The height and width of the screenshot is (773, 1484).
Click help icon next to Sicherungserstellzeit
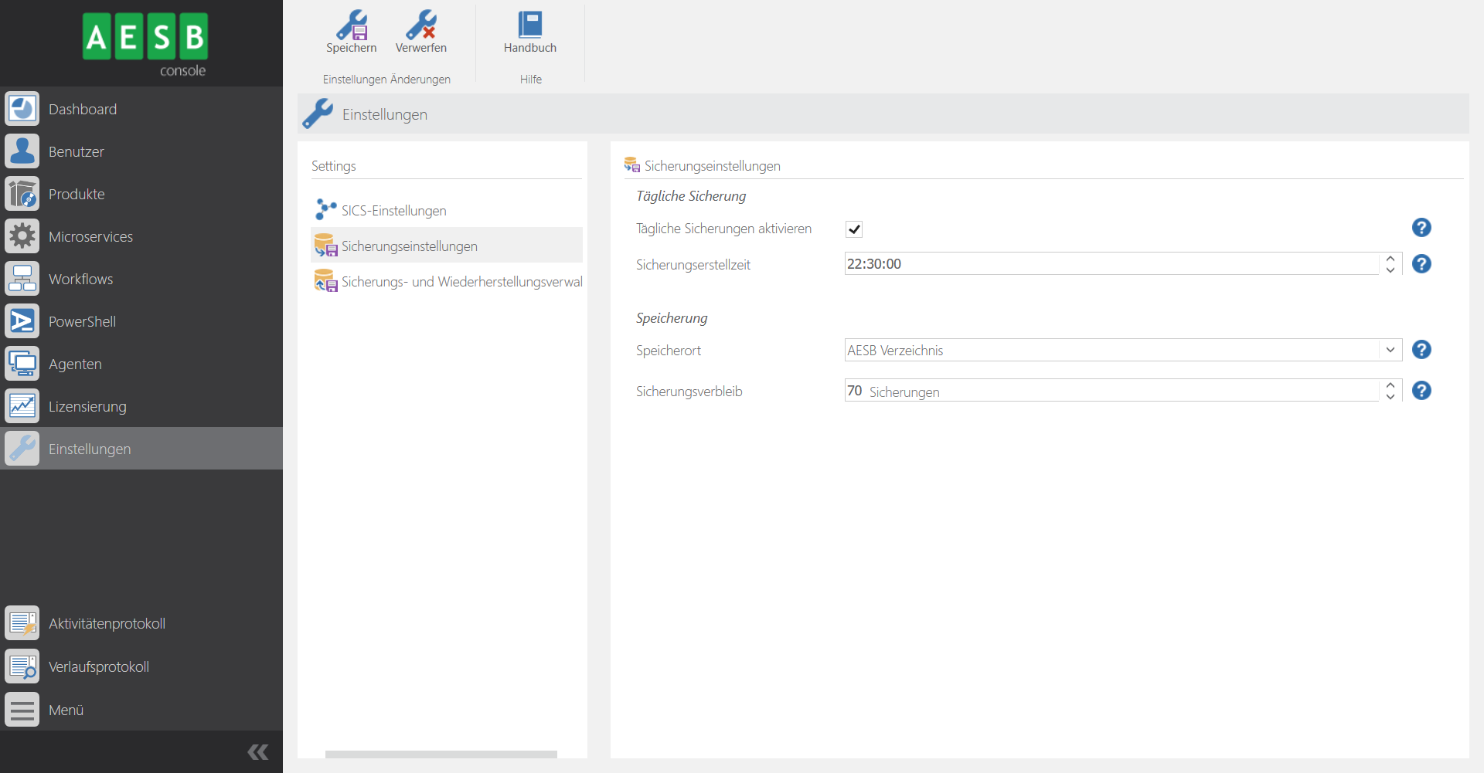tap(1421, 264)
